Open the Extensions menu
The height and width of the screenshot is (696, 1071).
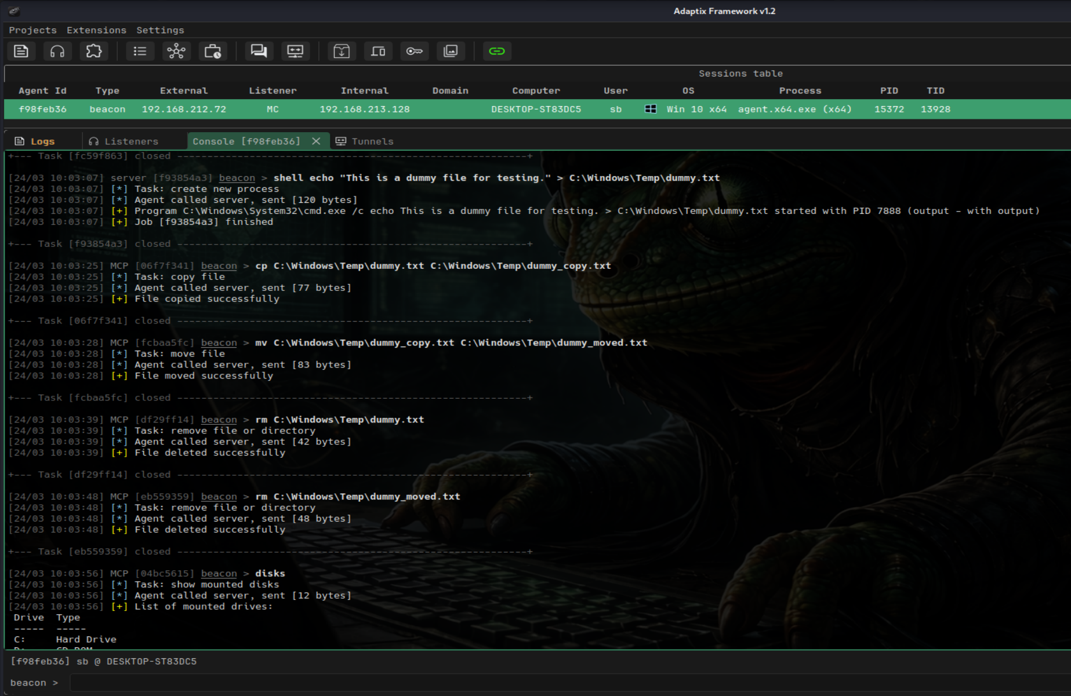coord(96,30)
